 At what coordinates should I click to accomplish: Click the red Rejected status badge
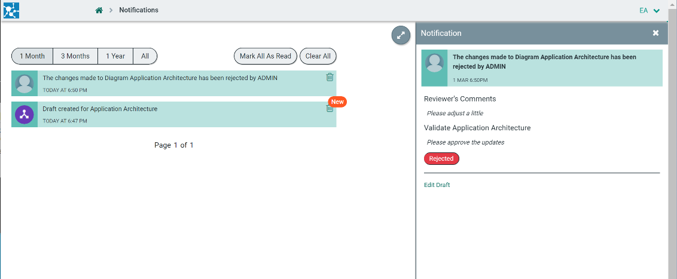441,159
